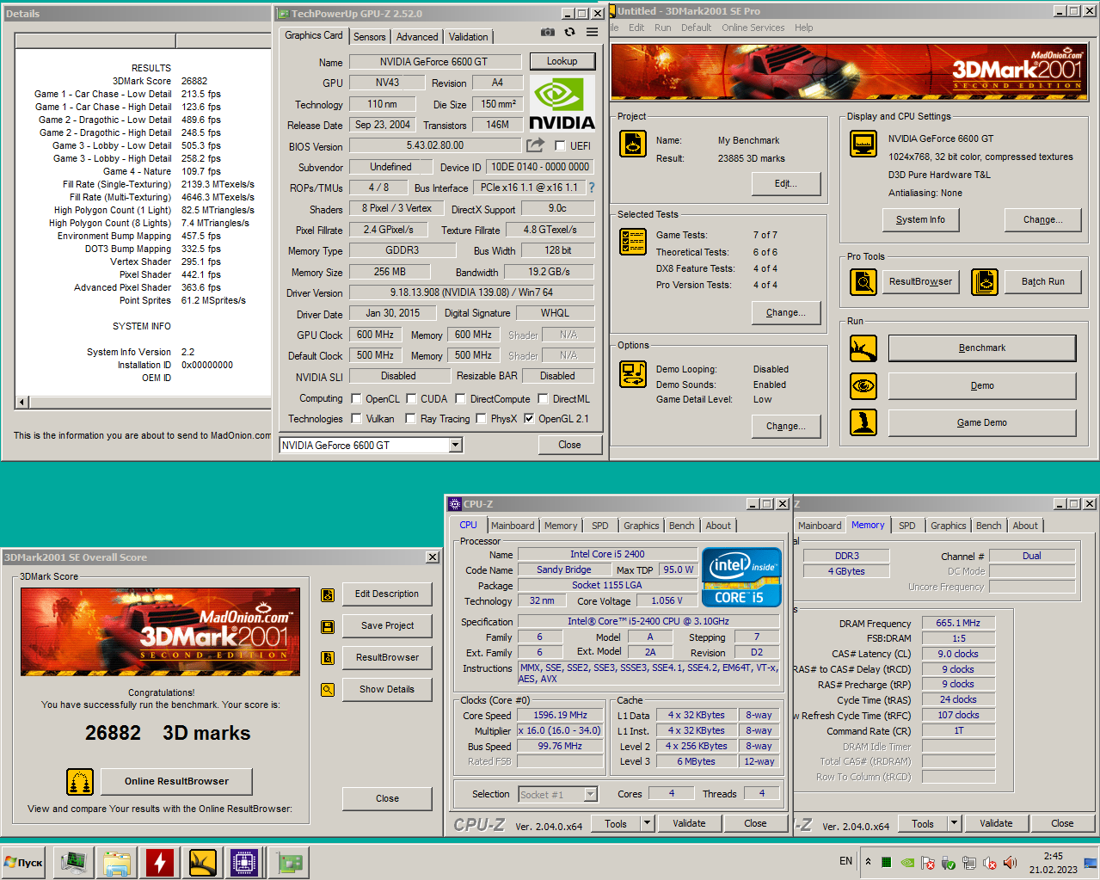Toggle the DirectCompute checkbox

[460, 399]
